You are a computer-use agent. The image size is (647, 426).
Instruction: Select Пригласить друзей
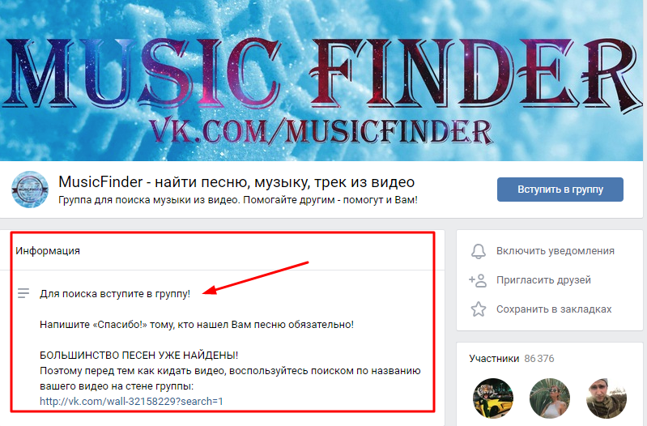pyautogui.click(x=543, y=280)
